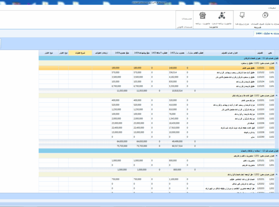Select the row with تفضیلی code 110206
Image resolution: width=279 pixels, height=207 pixels.
point(261,123)
